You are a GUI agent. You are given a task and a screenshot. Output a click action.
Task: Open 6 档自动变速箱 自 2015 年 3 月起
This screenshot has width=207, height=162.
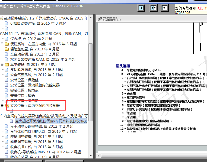pos(38,23)
